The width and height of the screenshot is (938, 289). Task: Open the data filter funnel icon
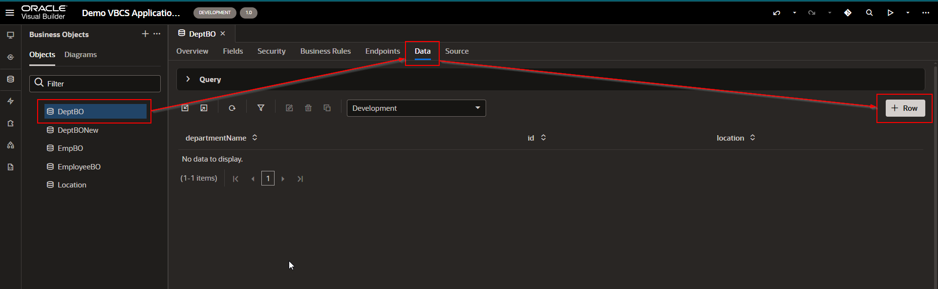(261, 108)
